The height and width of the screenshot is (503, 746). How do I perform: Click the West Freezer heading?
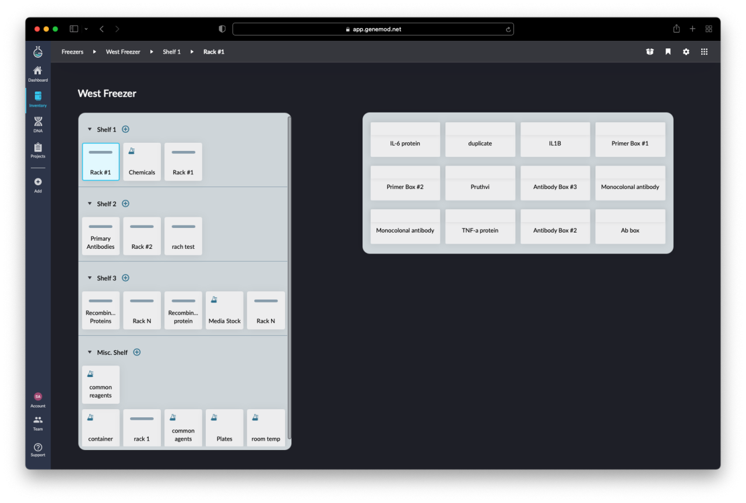107,93
